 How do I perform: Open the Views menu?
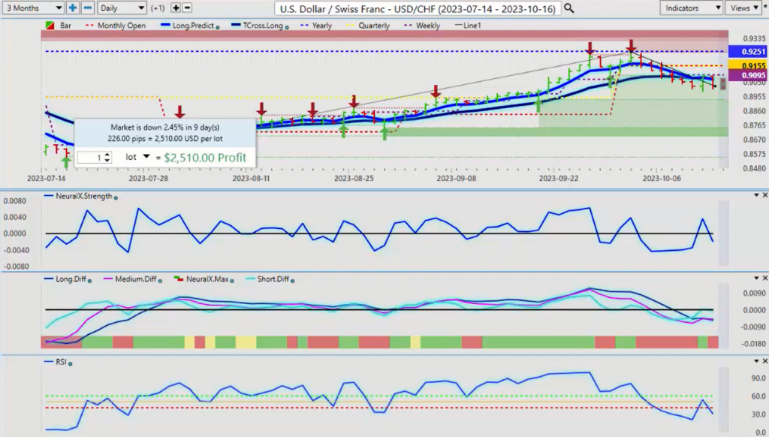click(746, 8)
